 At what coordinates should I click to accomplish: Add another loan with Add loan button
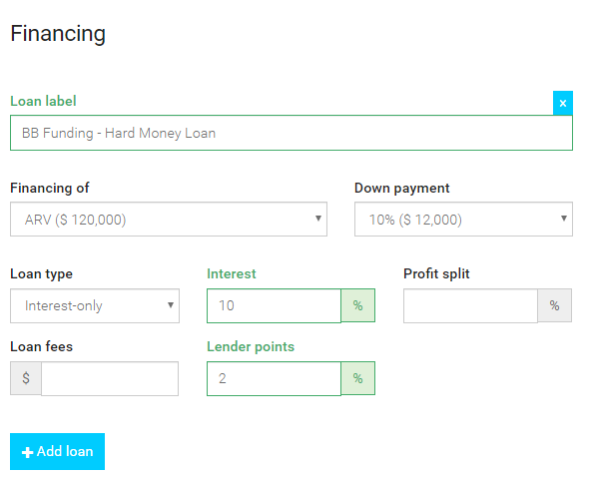57,451
